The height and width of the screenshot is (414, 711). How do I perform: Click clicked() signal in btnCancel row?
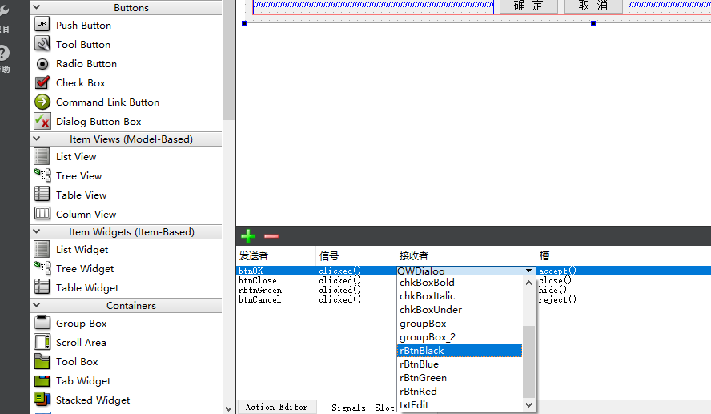[x=340, y=299]
